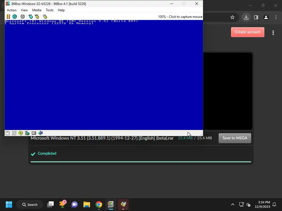Open 86Box machine settings gear icon

[x=45, y=17]
